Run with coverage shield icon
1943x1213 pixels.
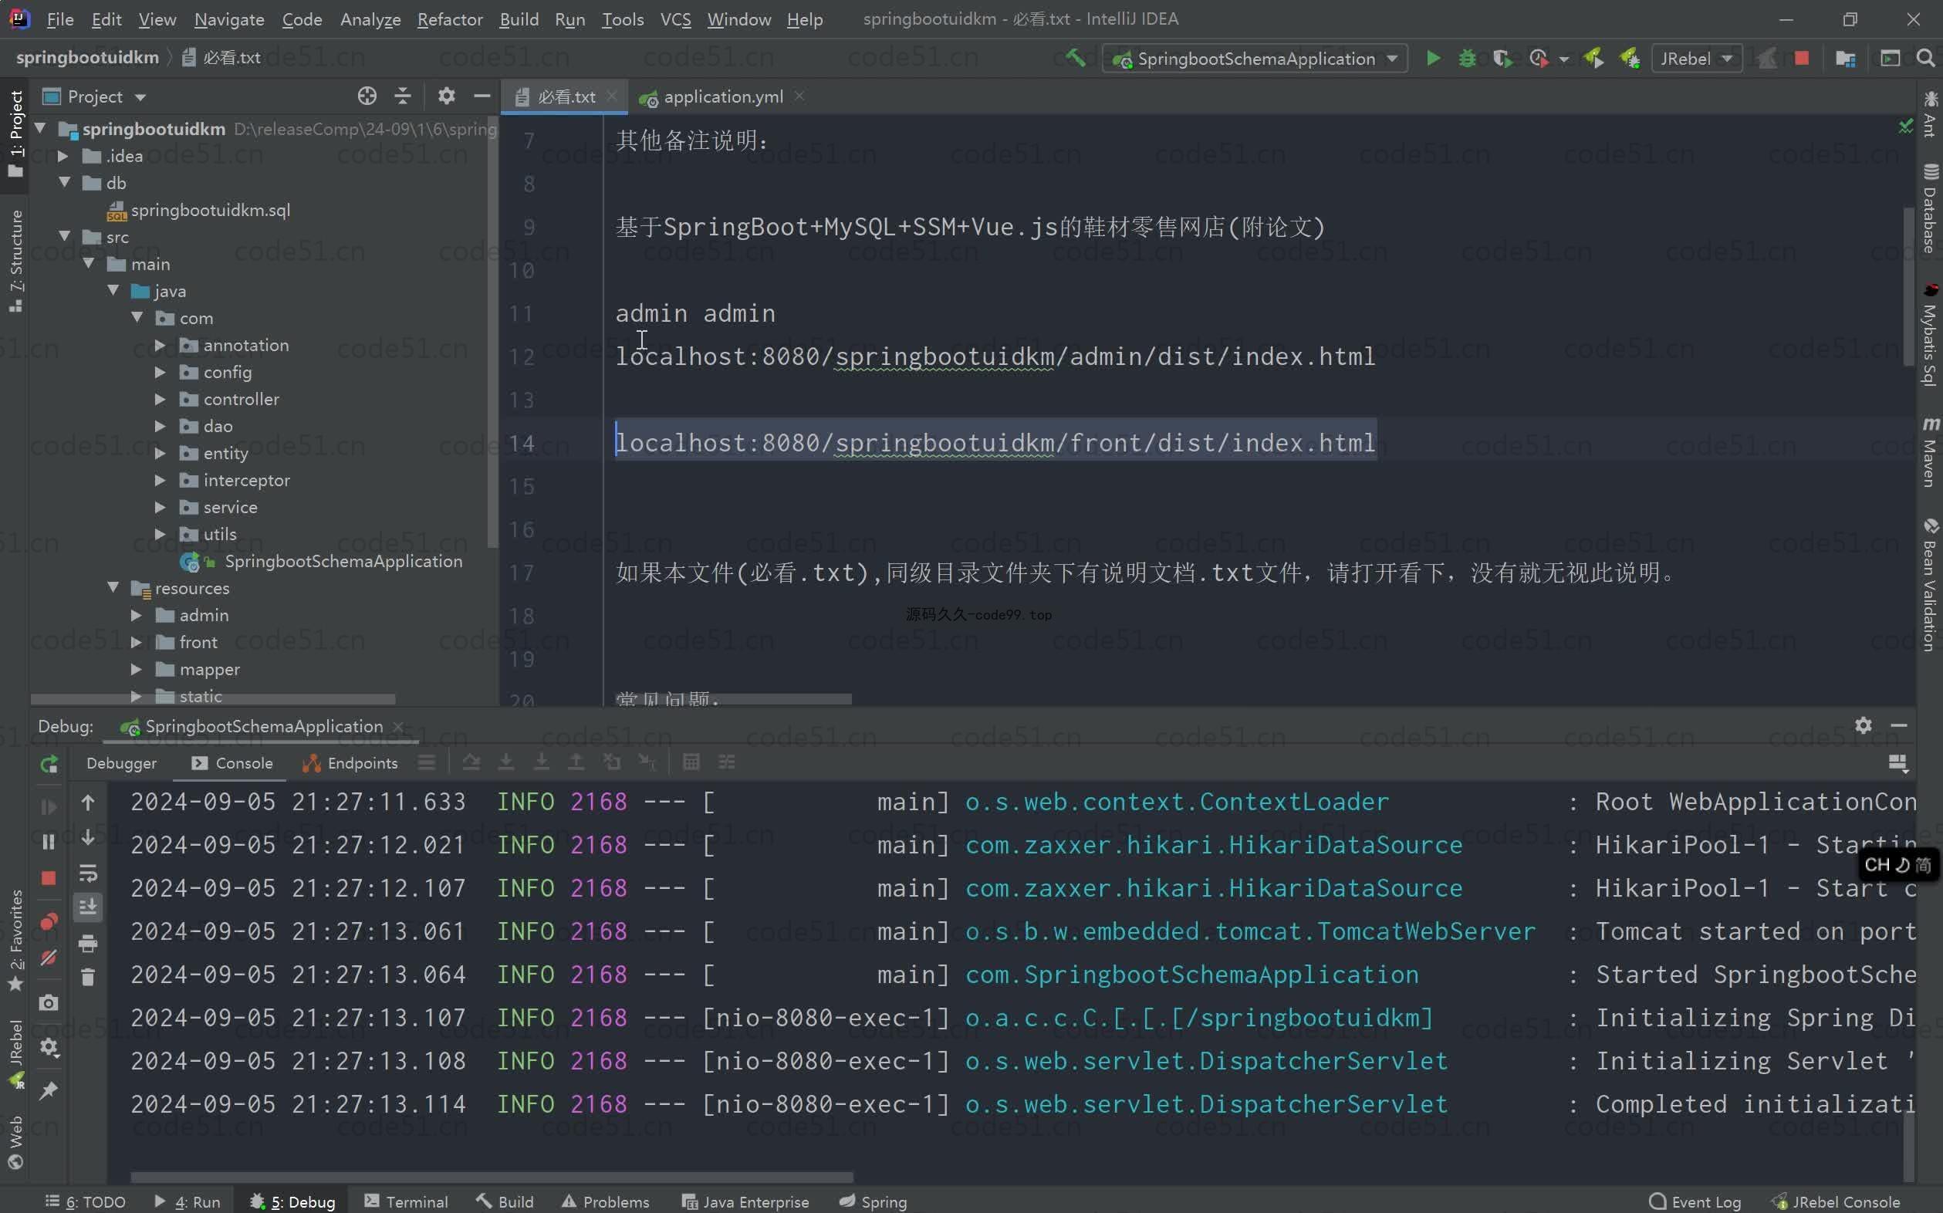coord(1502,59)
